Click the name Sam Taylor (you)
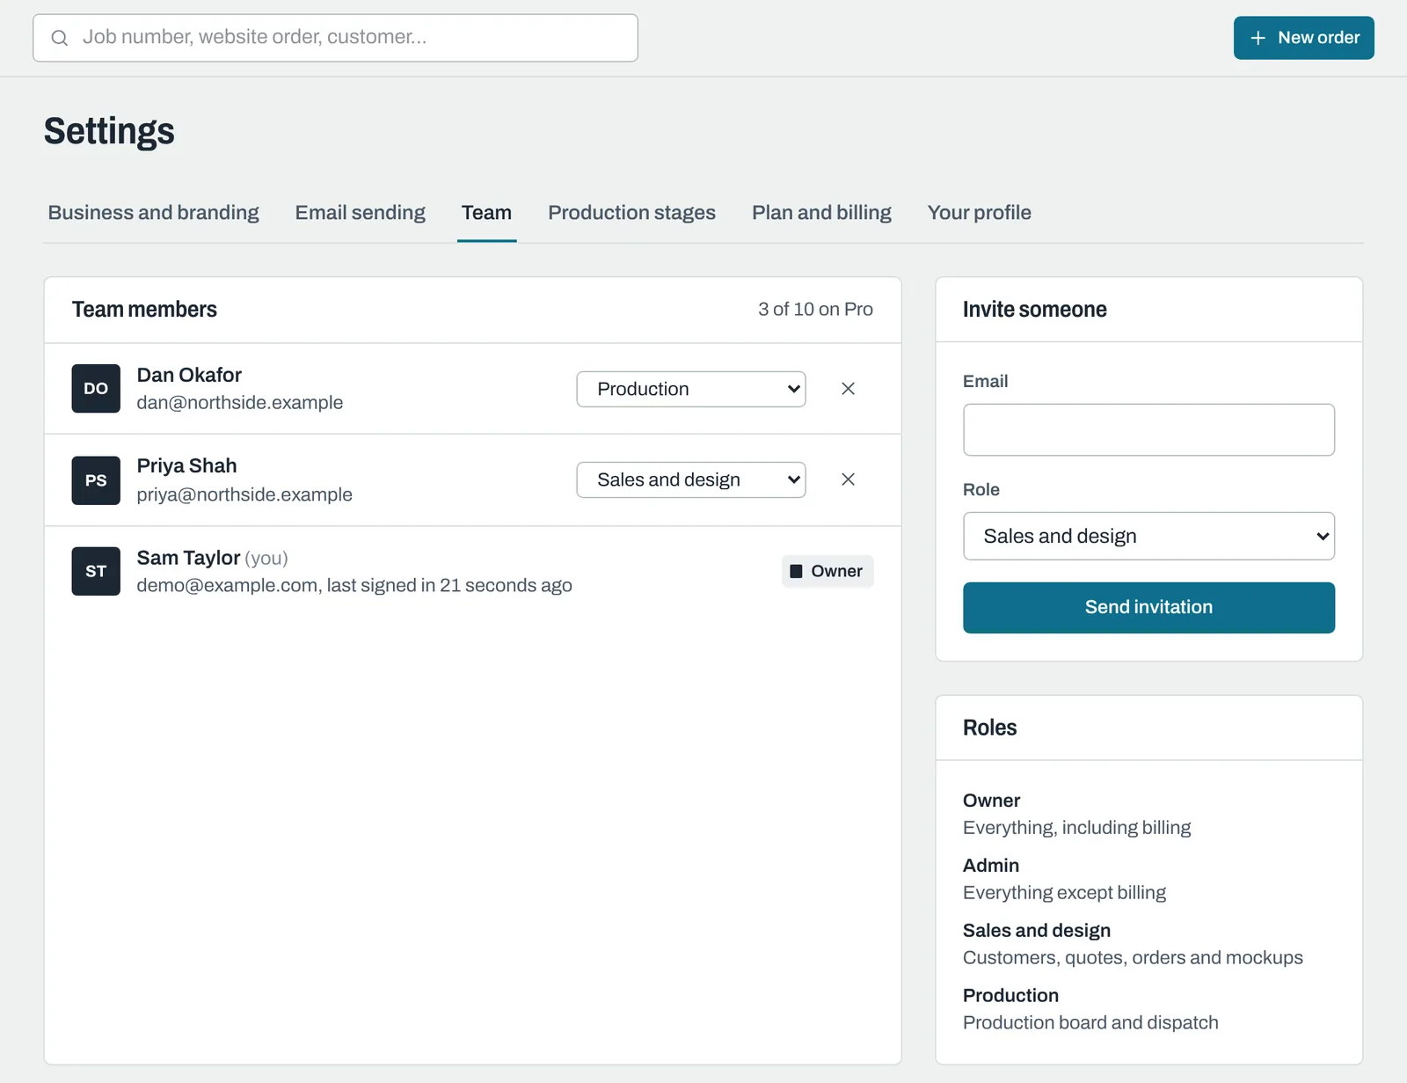Viewport: 1407px width, 1083px height. coord(212,558)
